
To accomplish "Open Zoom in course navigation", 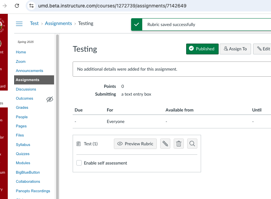I will tap(21, 61).
